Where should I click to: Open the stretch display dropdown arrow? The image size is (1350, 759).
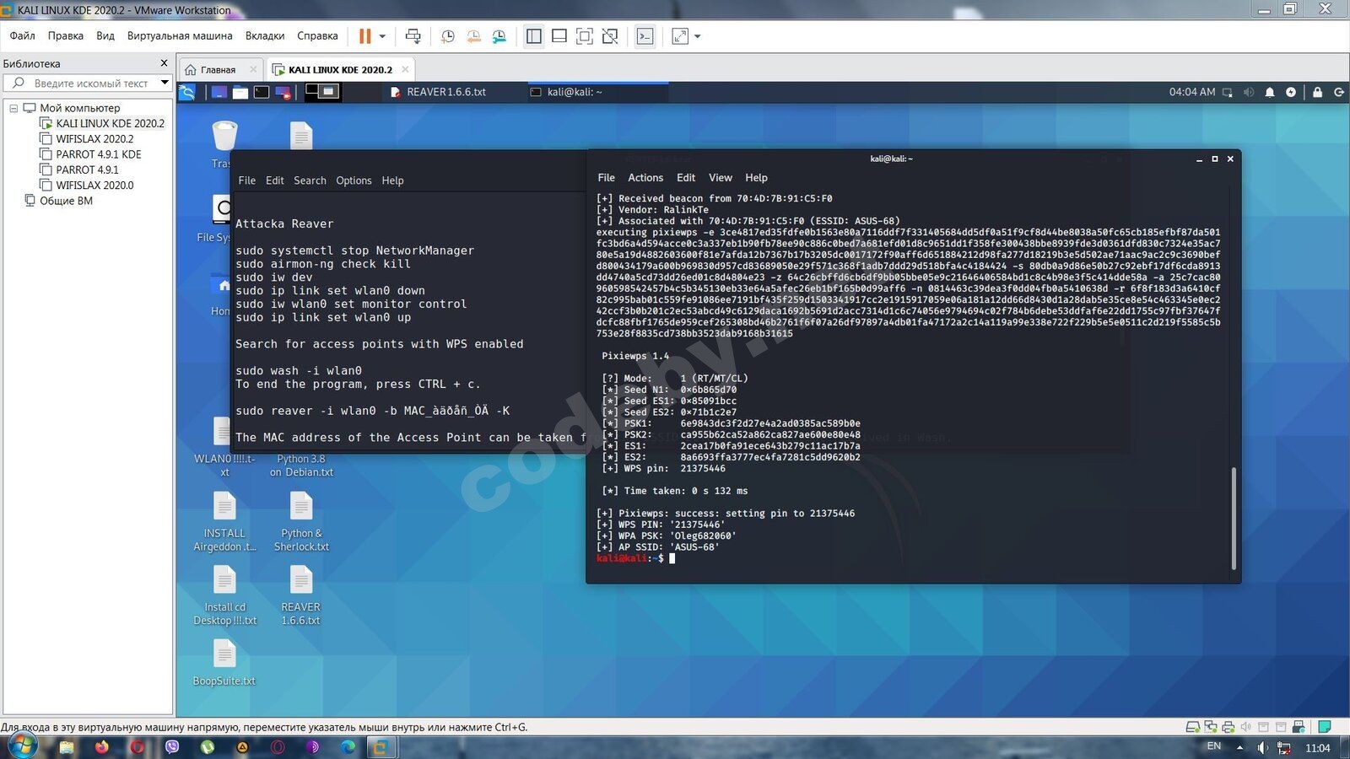click(697, 36)
